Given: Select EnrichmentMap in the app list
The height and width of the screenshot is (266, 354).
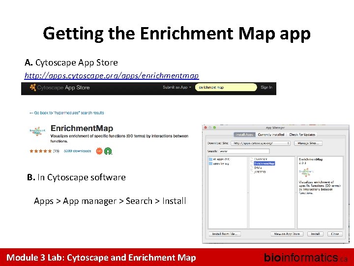Looking at the screenshot, I should [x=264, y=164].
